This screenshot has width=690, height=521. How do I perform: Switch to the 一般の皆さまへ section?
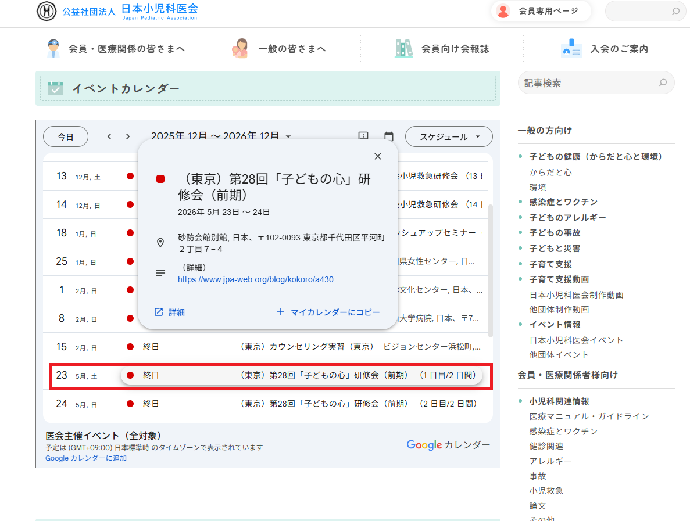point(292,48)
